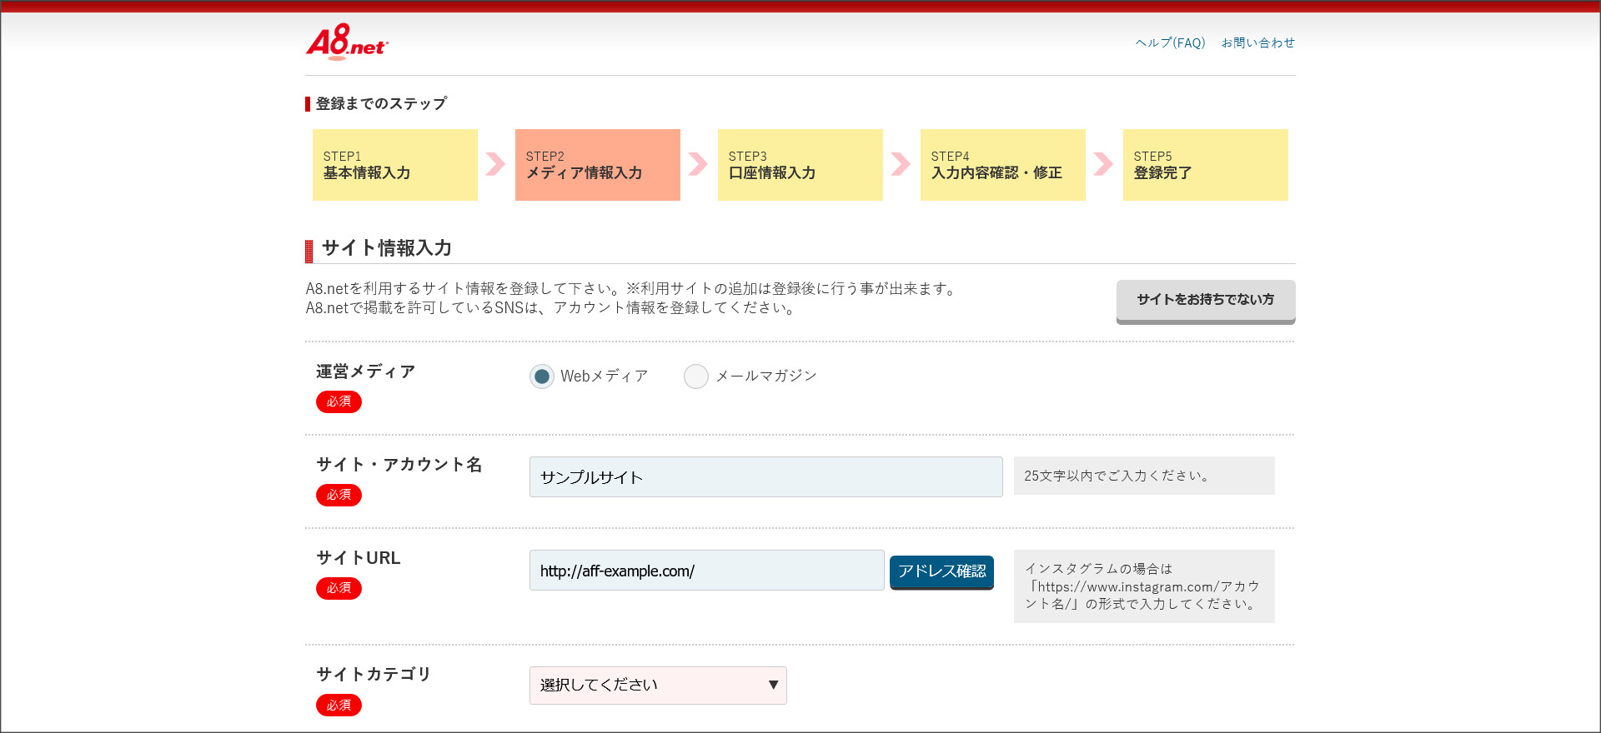Click the サイトカテゴリ label
Image resolution: width=1601 pixels, height=733 pixels.
click(x=374, y=675)
